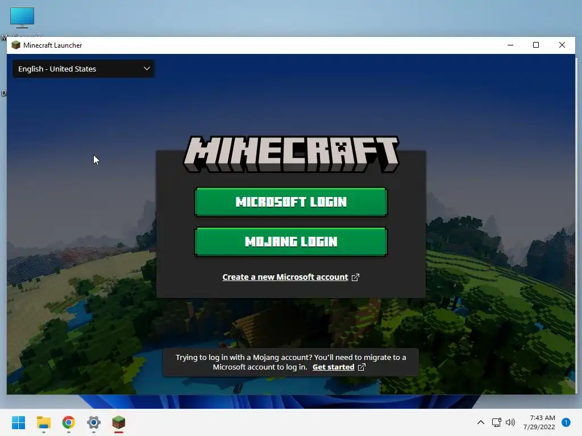Open the clock showing 7:43 AM

coord(539,422)
